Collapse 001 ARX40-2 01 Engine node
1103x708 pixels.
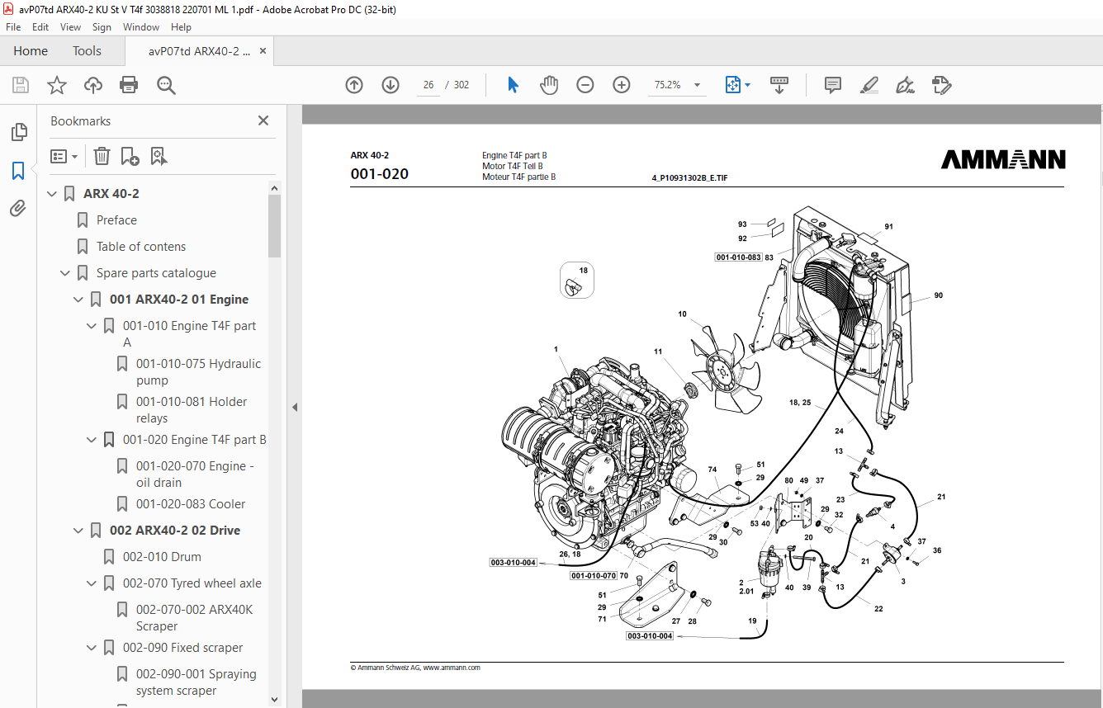79,300
